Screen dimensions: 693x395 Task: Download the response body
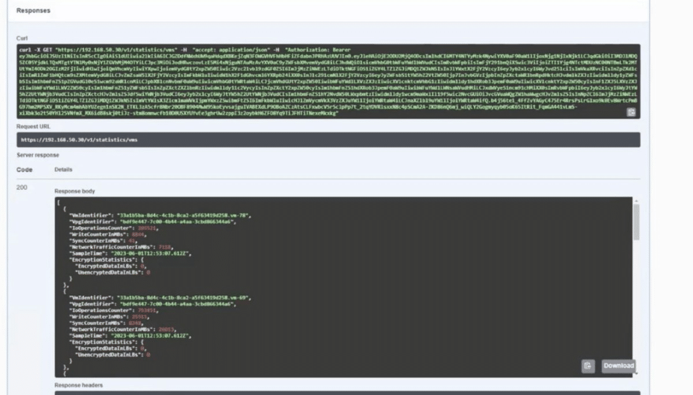coord(619,366)
